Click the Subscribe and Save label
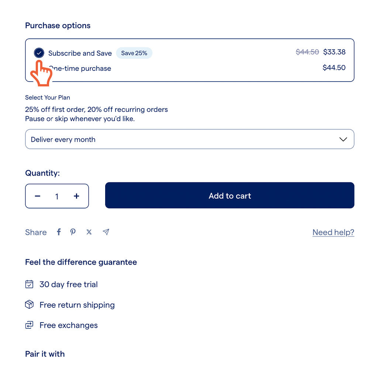This screenshot has width=369, height=369. point(80,53)
